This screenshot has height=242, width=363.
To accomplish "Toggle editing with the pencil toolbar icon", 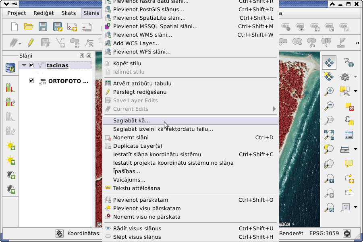I will point(31,43).
